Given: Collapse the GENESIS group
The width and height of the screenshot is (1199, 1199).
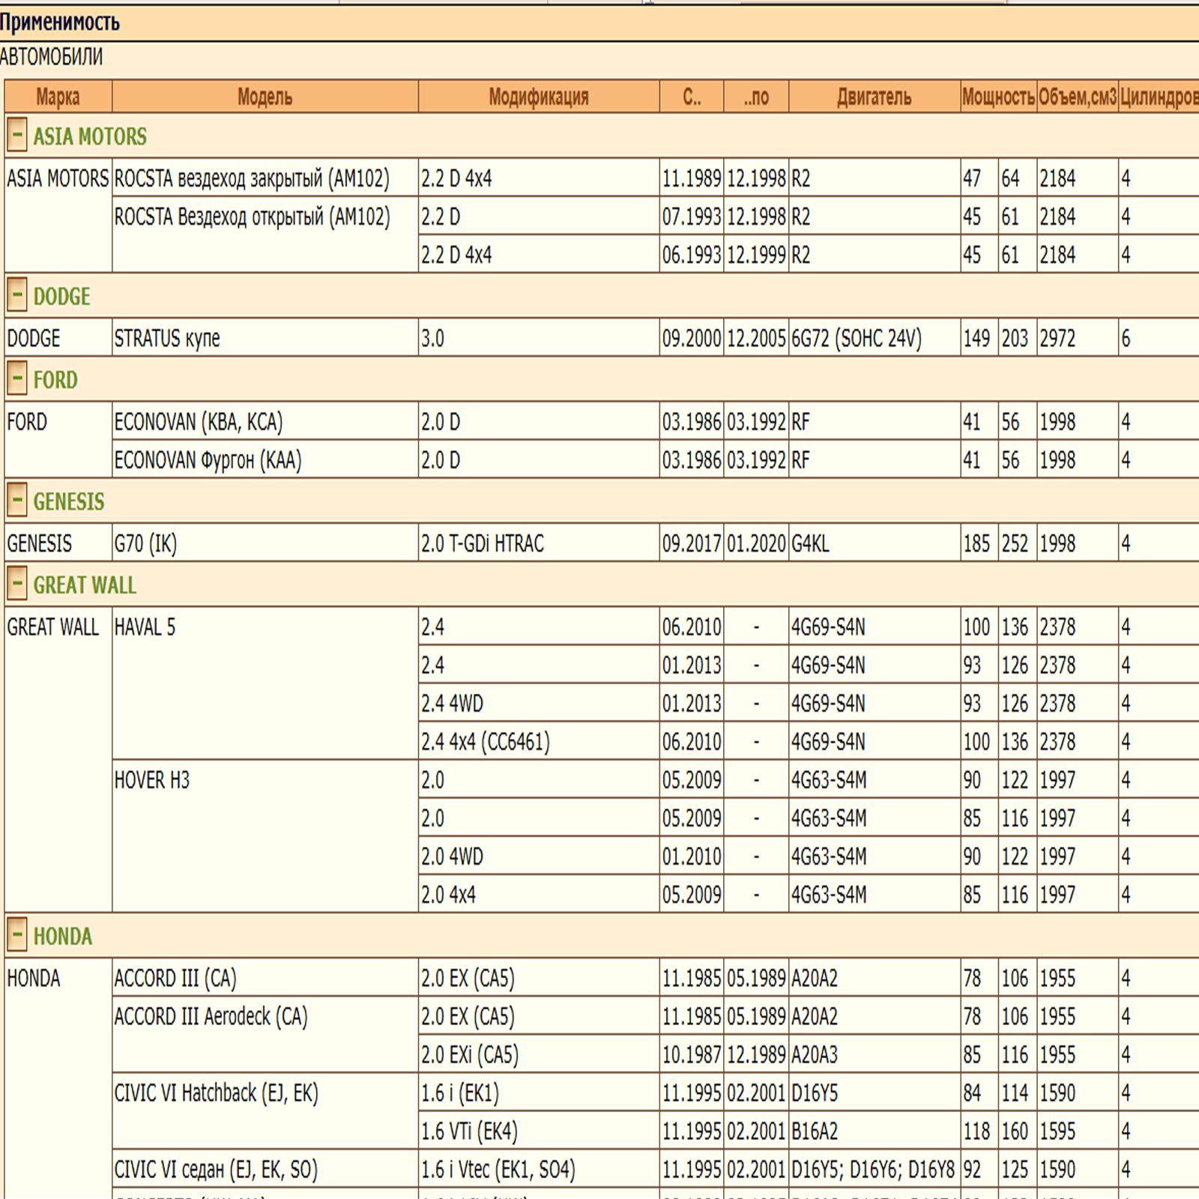Looking at the screenshot, I should pyautogui.click(x=16, y=501).
